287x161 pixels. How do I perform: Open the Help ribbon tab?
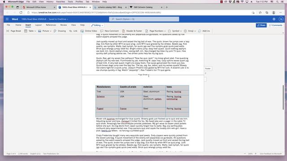[x=83, y=25]
